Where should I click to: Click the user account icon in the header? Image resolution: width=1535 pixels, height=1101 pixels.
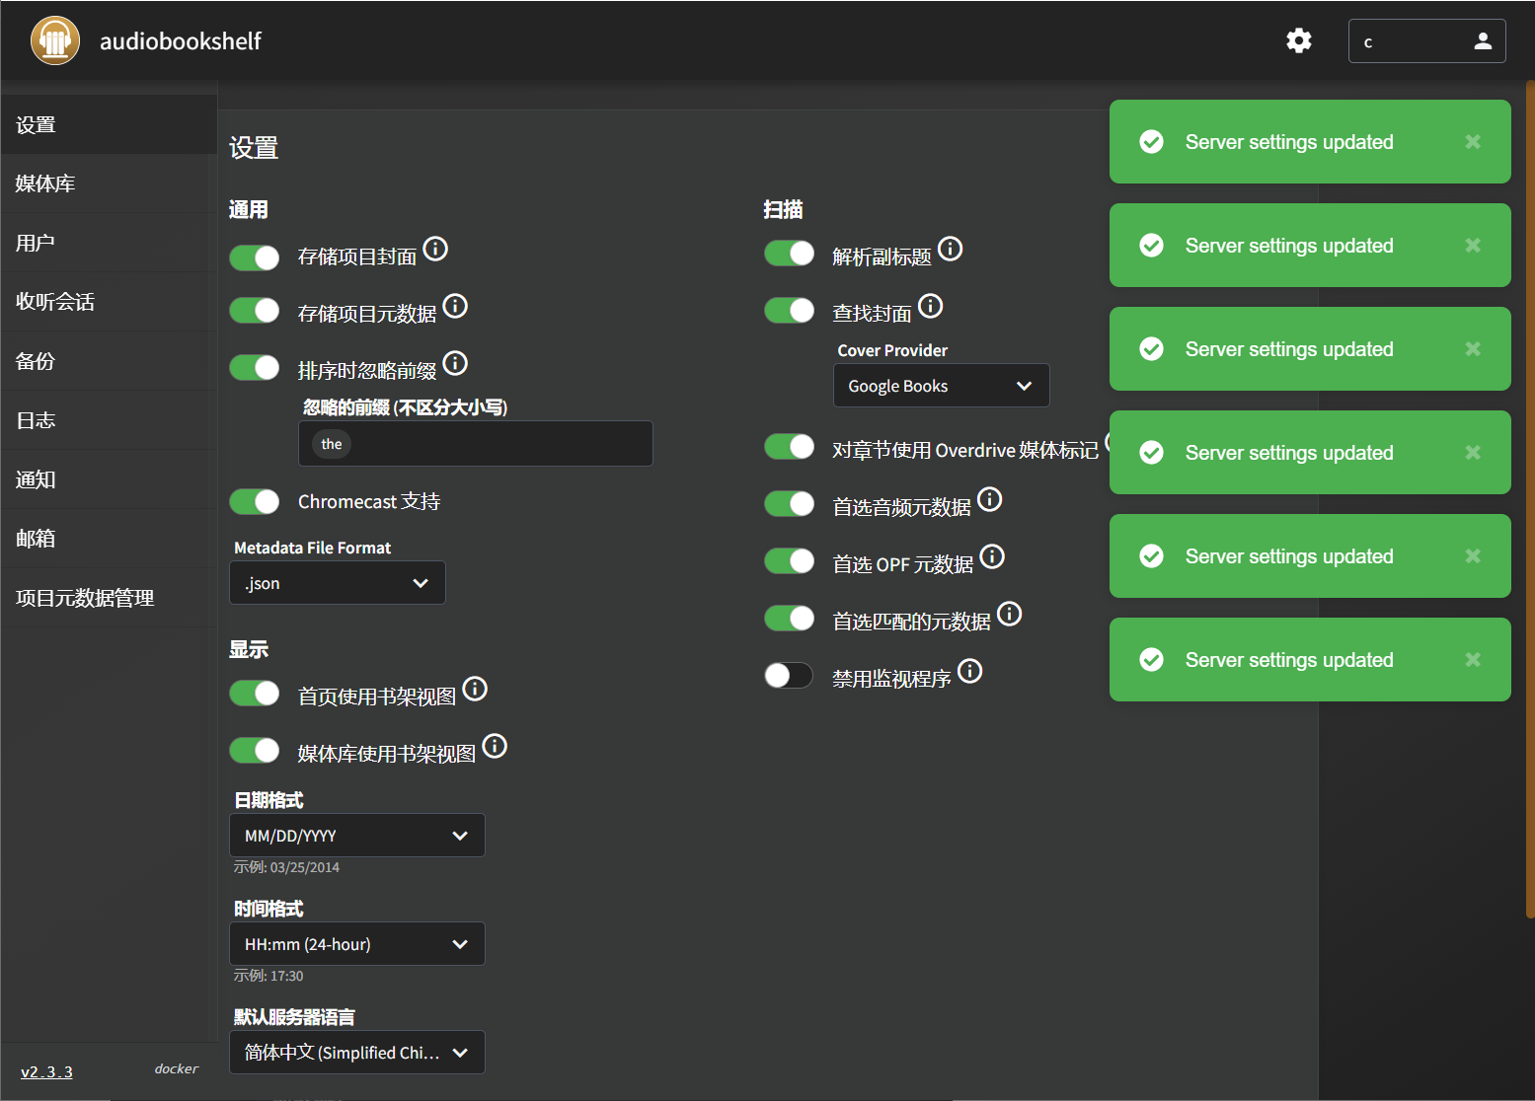click(x=1483, y=40)
